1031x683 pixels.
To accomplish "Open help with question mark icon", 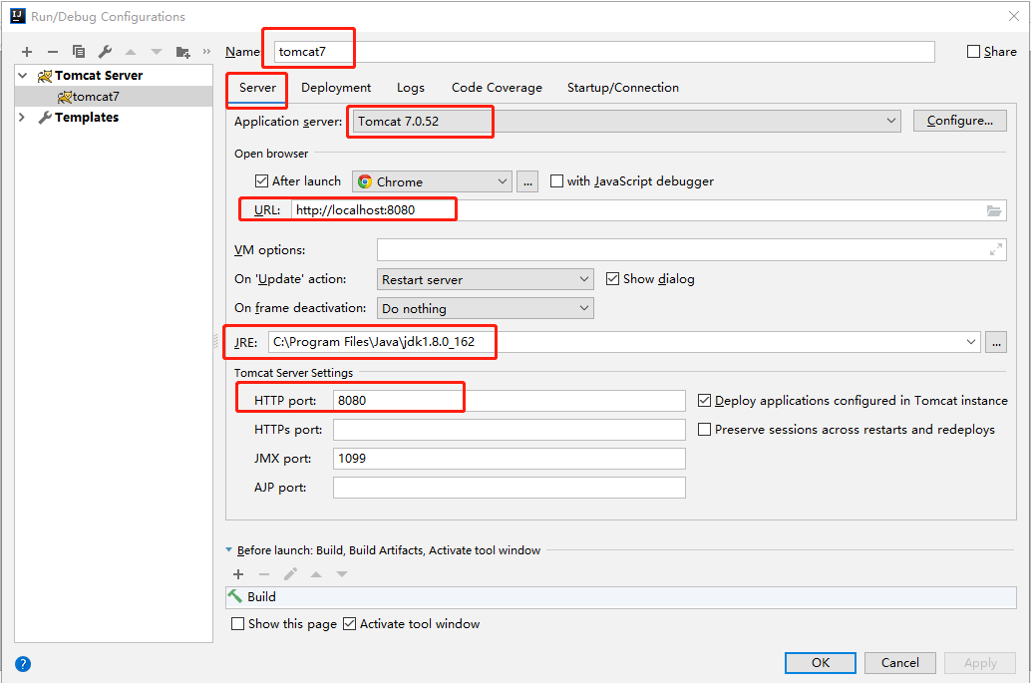I will point(23,664).
